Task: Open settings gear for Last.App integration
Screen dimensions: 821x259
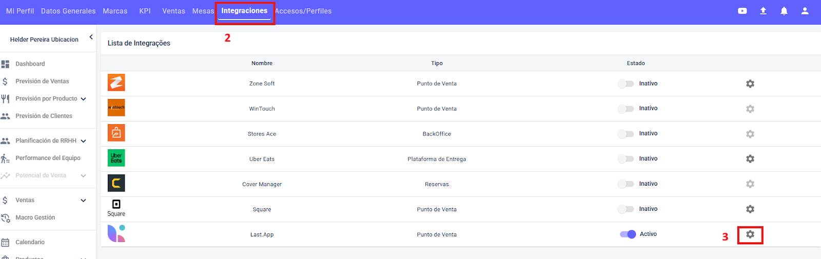Action: (x=750, y=234)
